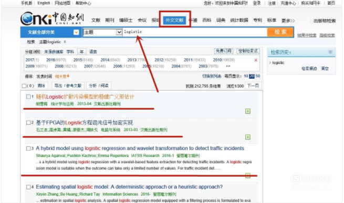Viewport: 344px width, 203px height.
Task: Group results by 语言
Action: 93,52
